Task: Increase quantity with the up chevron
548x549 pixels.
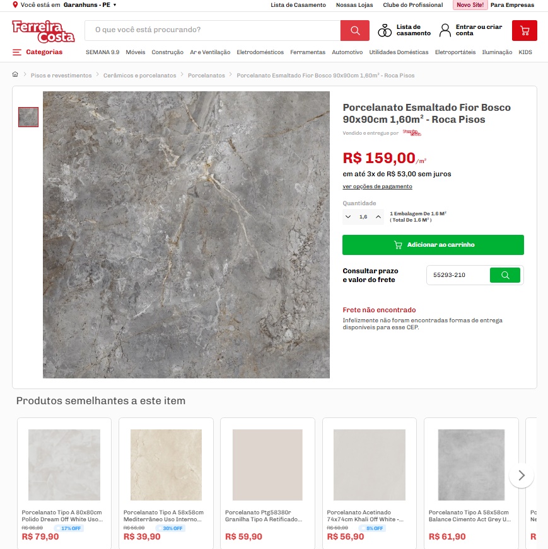Action: pos(378,217)
